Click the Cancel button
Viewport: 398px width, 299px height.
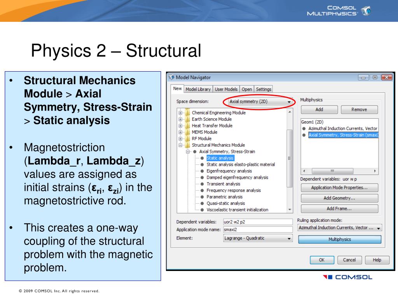(349, 260)
